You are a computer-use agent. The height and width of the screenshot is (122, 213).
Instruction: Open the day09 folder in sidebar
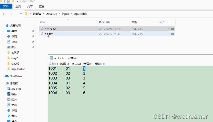pos(15,64)
